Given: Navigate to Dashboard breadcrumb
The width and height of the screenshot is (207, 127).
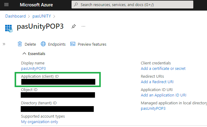Looking at the screenshot, I should (16, 16).
